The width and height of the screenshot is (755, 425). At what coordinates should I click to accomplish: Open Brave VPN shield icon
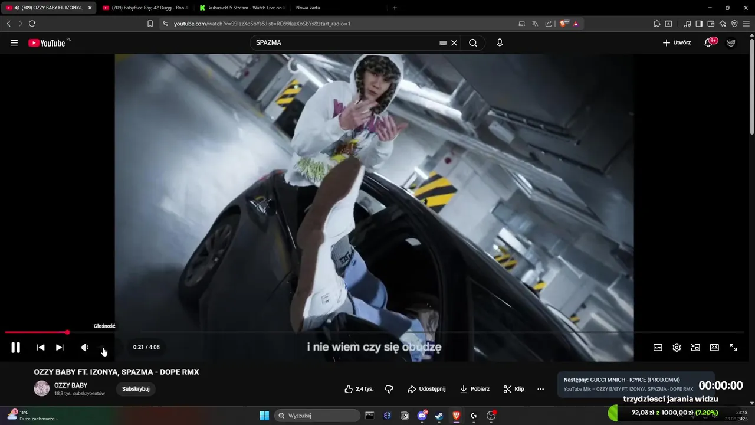[734, 24]
